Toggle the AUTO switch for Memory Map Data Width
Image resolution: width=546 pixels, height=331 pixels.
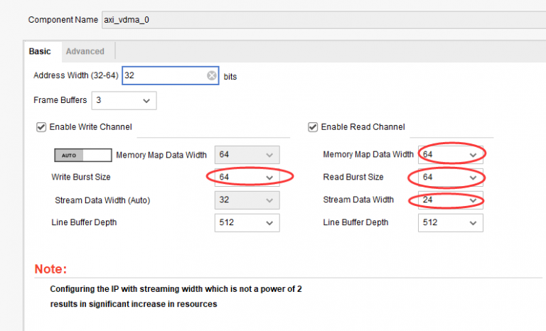click(83, 155)
